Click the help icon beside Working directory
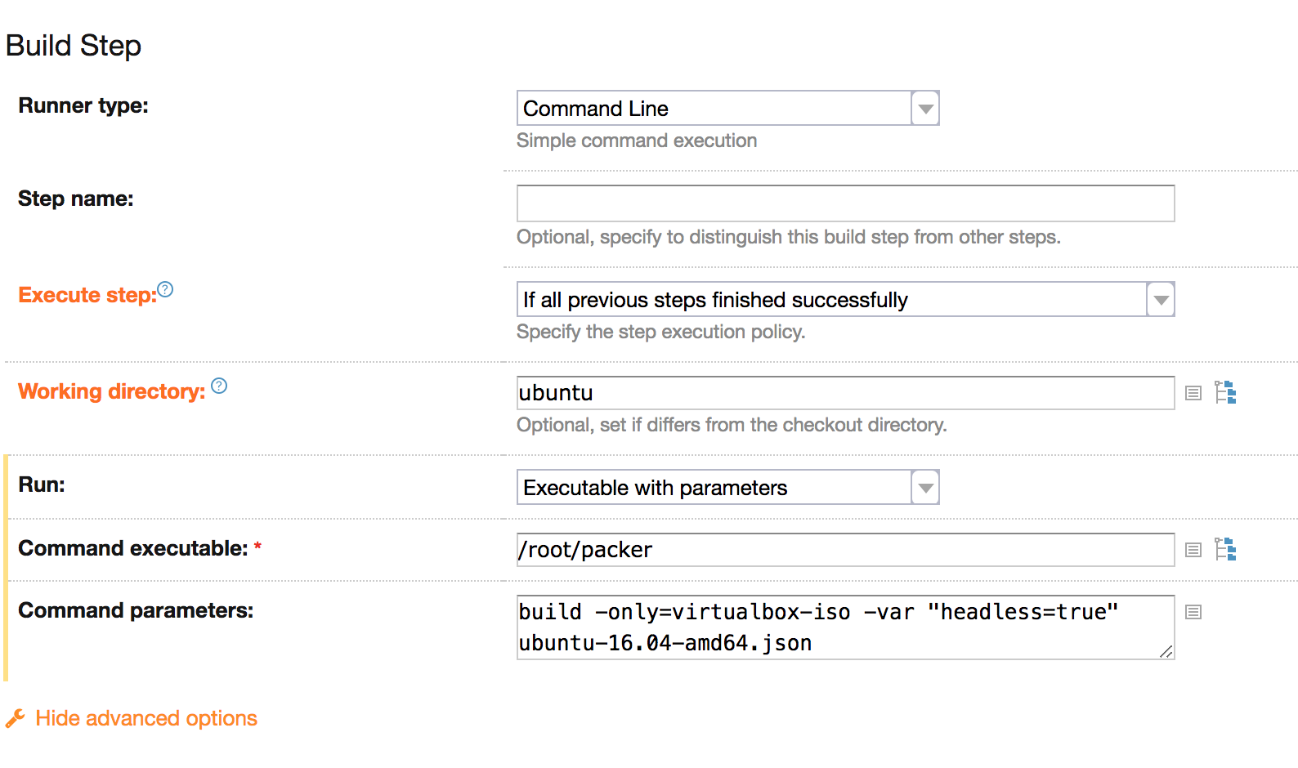 (219, 386)
